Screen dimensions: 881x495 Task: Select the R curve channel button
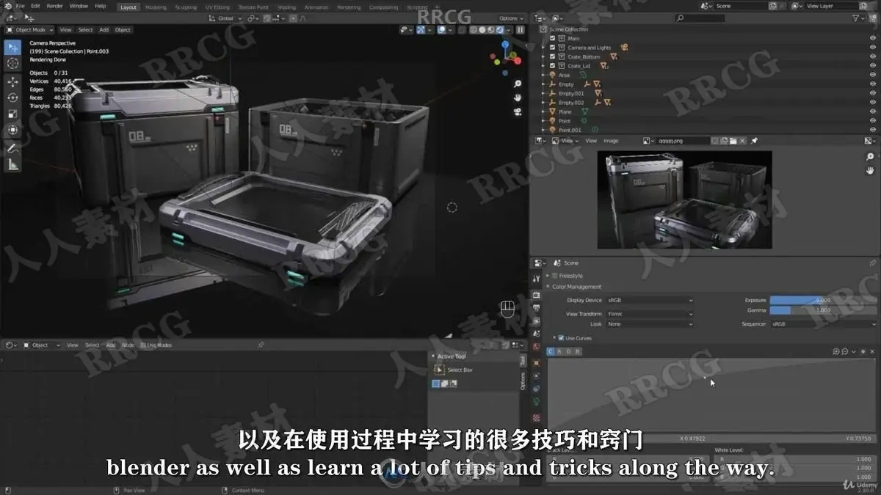coord(559,351)
